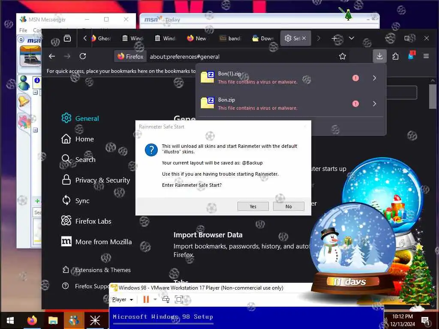Image resolution: width=439 pixels, height=329 pixels.
Task: Select the Bon(1).zip file icon
Action: (x=207, y=77)
